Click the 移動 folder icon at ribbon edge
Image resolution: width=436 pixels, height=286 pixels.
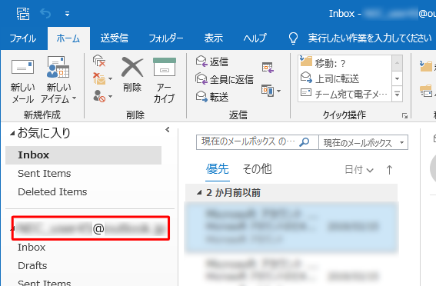[426, 65]
